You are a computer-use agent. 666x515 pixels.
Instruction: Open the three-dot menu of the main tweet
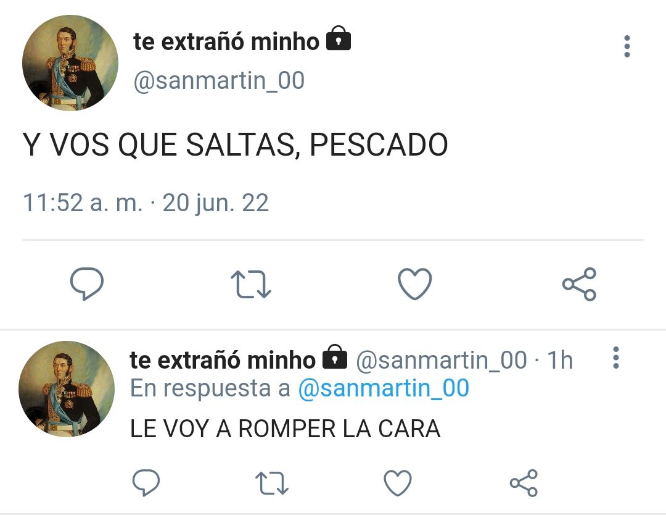[627, 46]
